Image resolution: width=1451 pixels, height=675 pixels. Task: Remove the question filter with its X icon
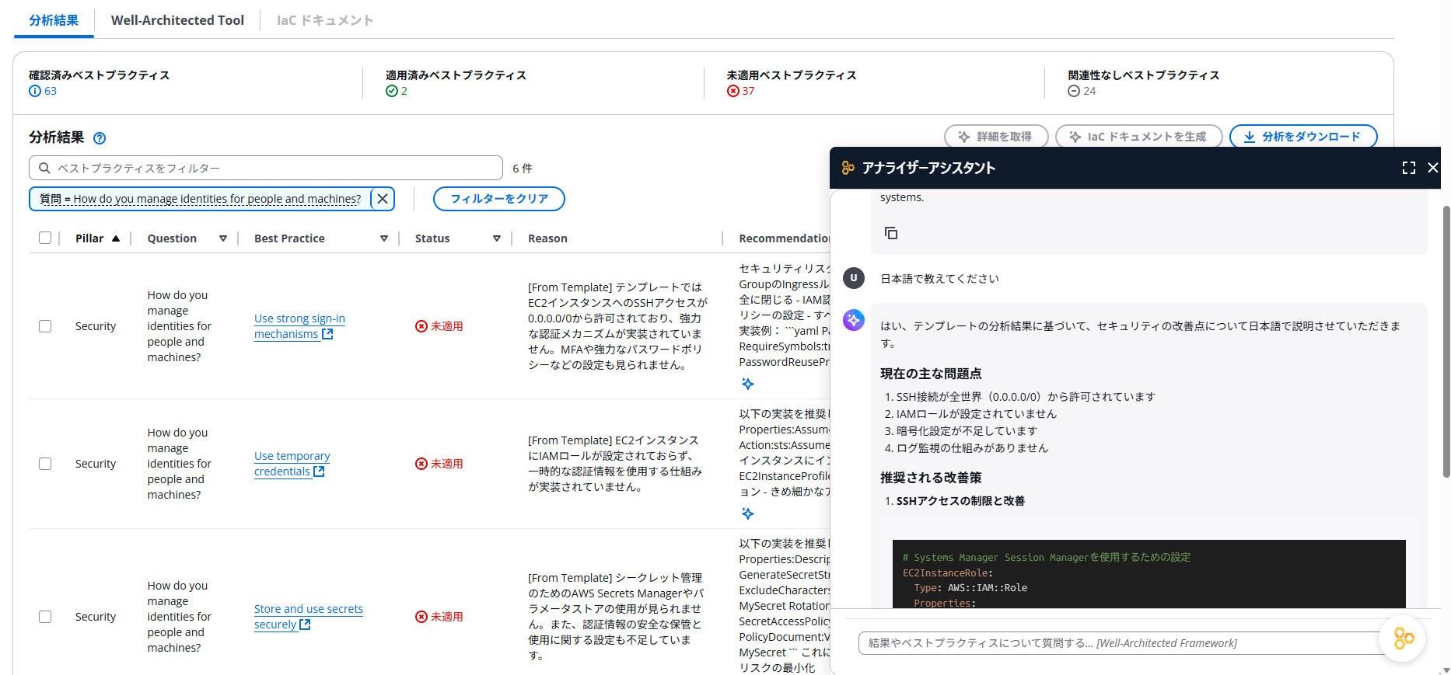click(383, 199)
